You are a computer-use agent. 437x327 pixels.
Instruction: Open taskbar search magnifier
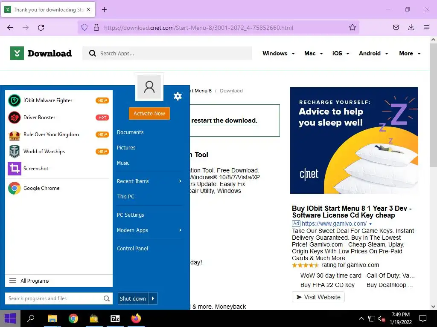[31, 318]
